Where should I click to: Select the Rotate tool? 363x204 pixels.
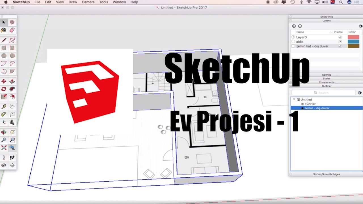(x=4, y=89)
